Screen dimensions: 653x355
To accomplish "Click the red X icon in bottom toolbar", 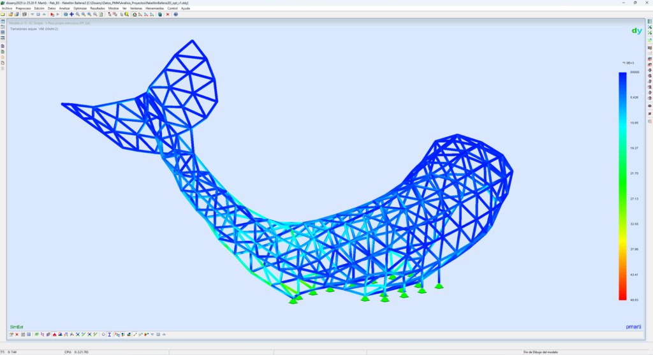I will pos(17,334).
